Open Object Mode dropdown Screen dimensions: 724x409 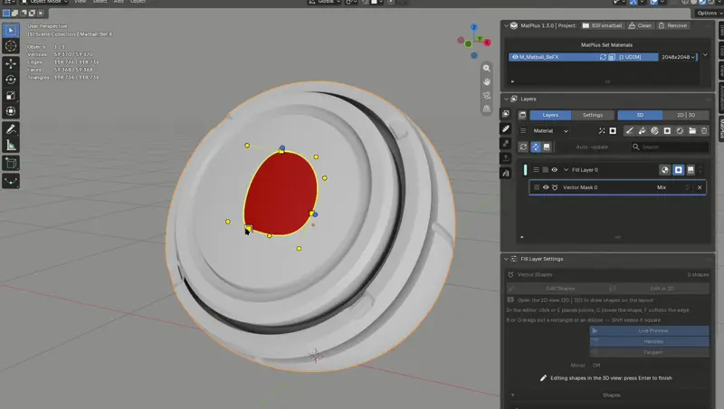point(44,2)
